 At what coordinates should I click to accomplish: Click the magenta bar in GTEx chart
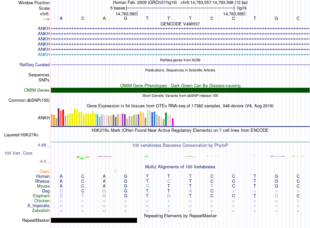173,122
